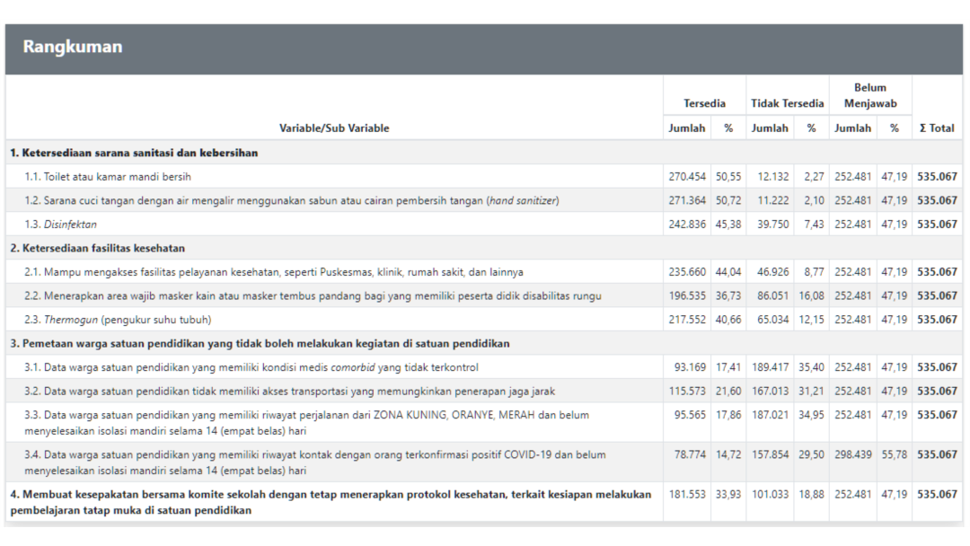Select section 2 Ketersediaan fasilitas kesehatan
This screenshot has height=546, width=970.
pyautogui.click(x=484, y=248)
